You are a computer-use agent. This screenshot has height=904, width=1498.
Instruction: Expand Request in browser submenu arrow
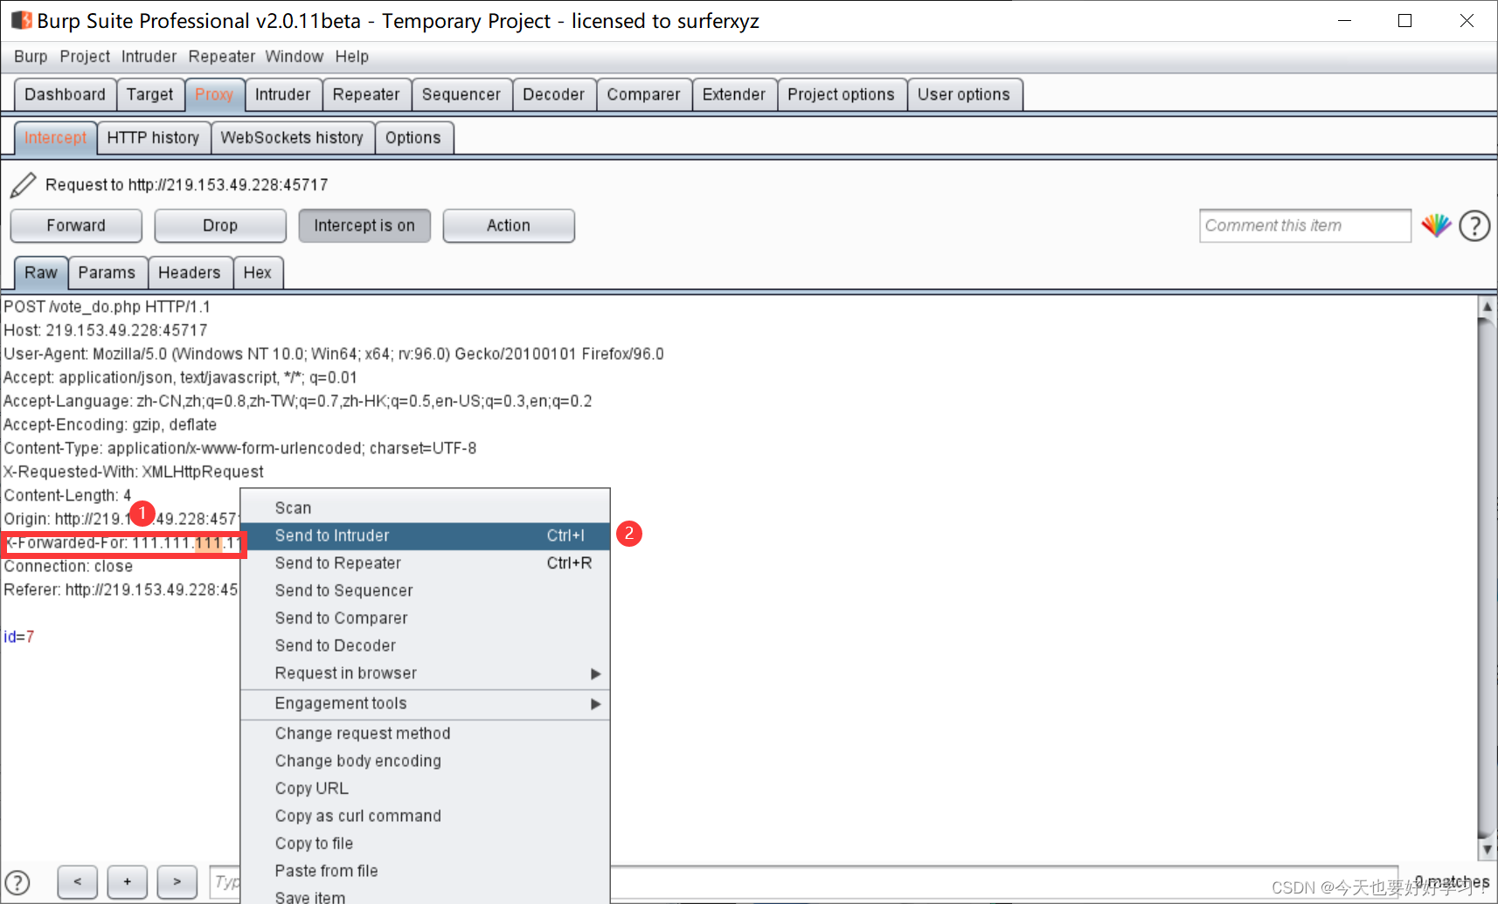[595, 673]
